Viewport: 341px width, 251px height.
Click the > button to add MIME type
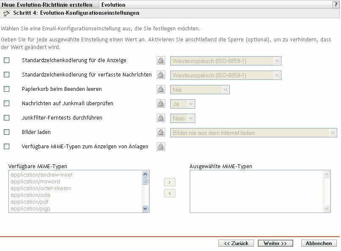169,182
